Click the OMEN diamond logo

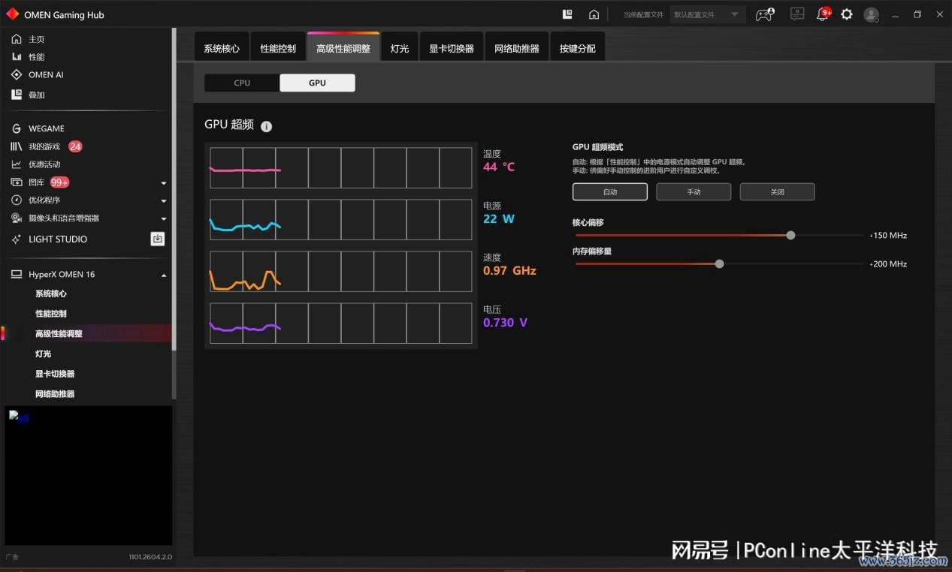12,14
